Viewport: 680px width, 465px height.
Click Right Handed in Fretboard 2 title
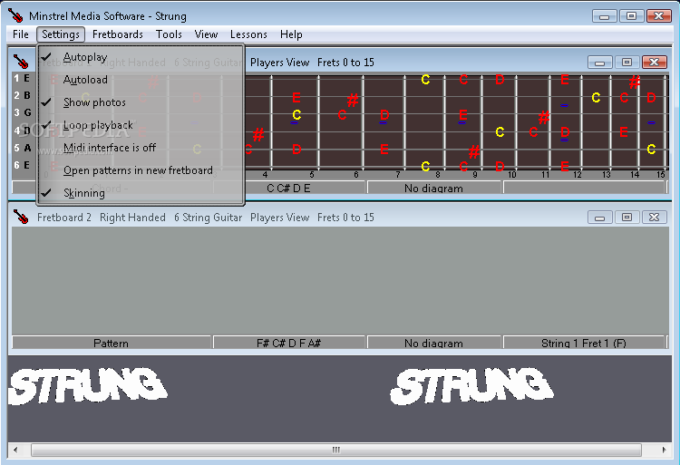pos(132,218)
